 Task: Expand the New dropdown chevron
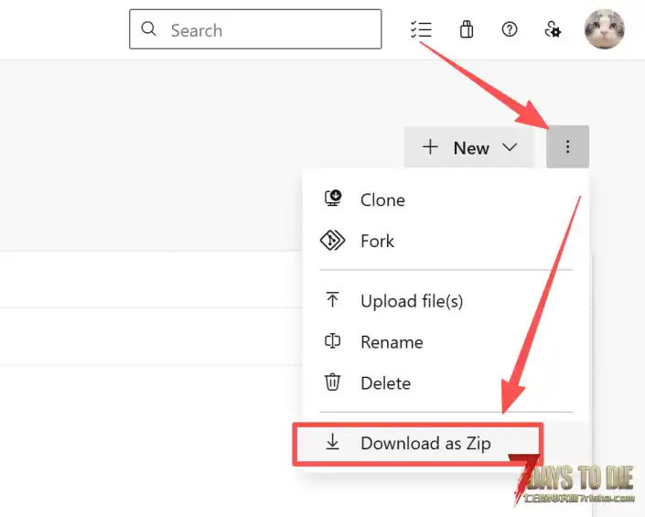pyautogui.click(x=510, y=147)
